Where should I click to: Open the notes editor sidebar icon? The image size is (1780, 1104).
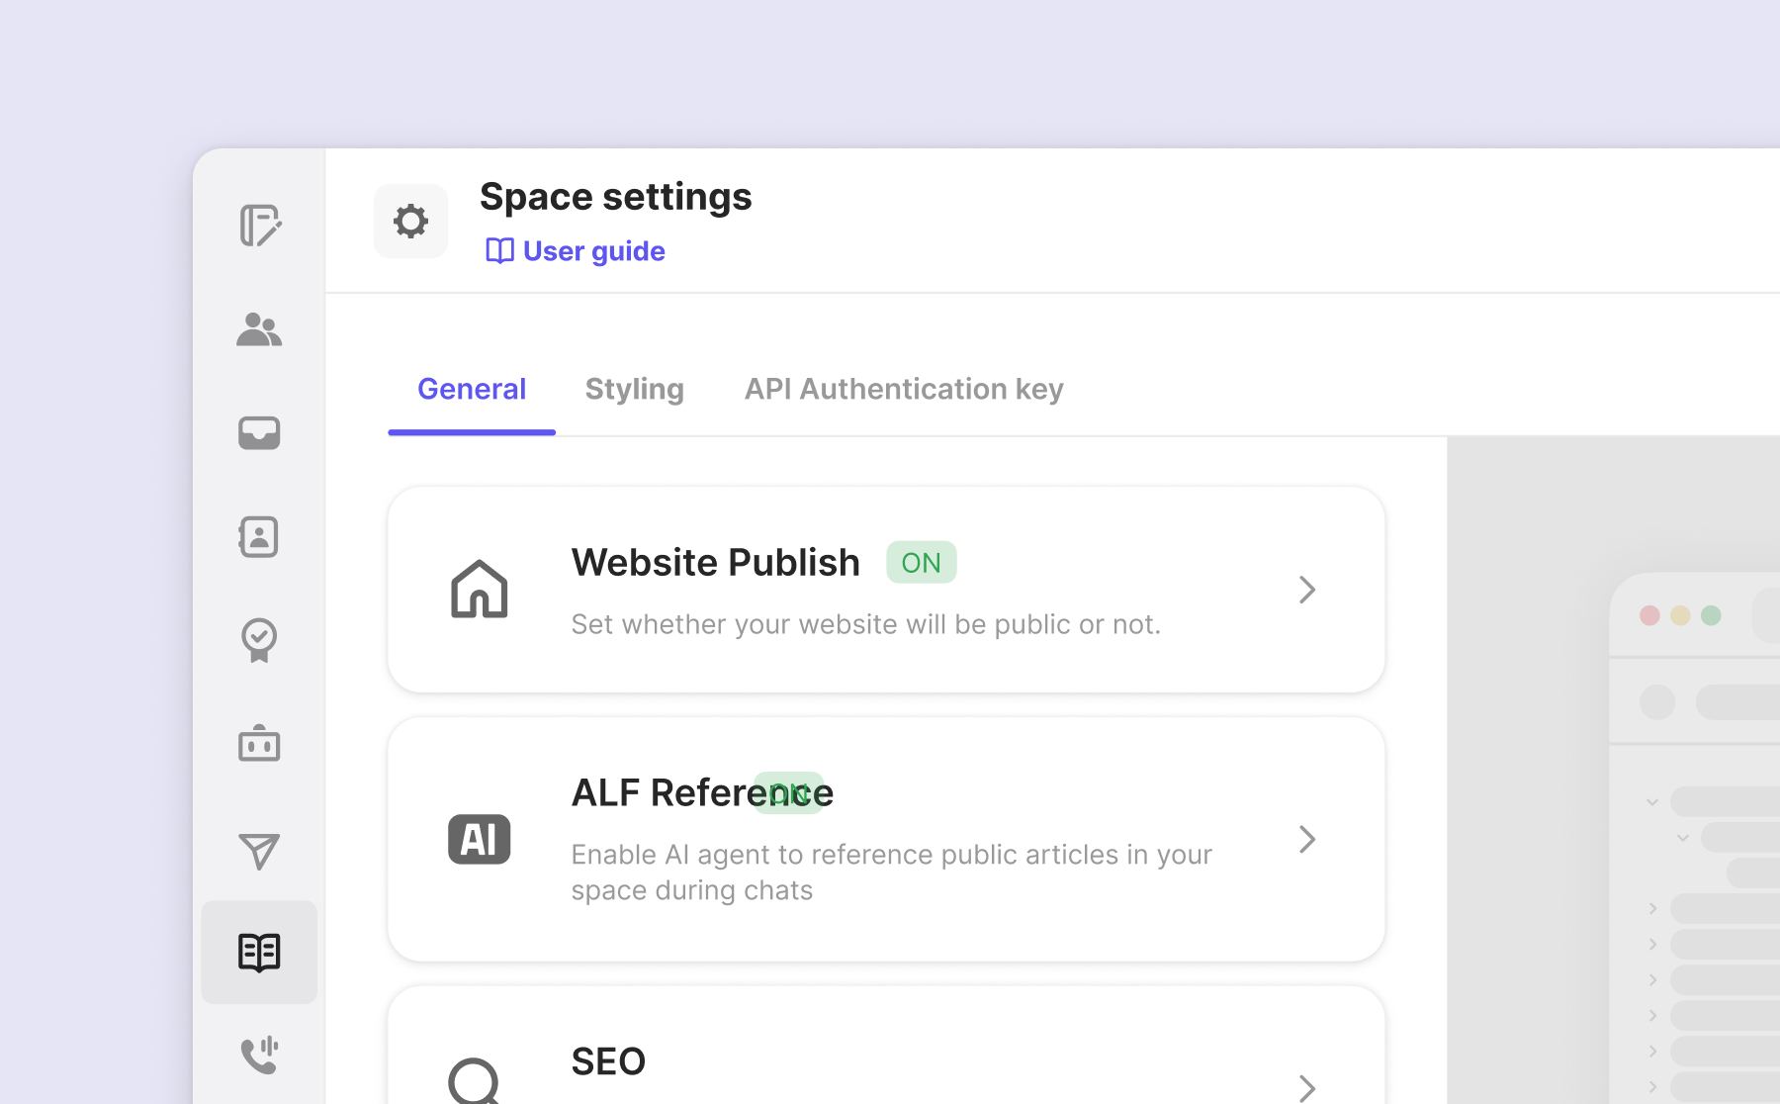pos(260,226)
